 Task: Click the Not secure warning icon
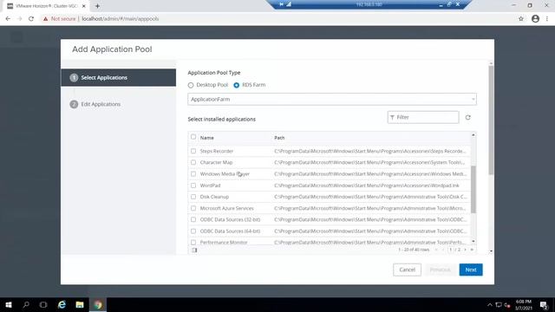coord(45,19)
